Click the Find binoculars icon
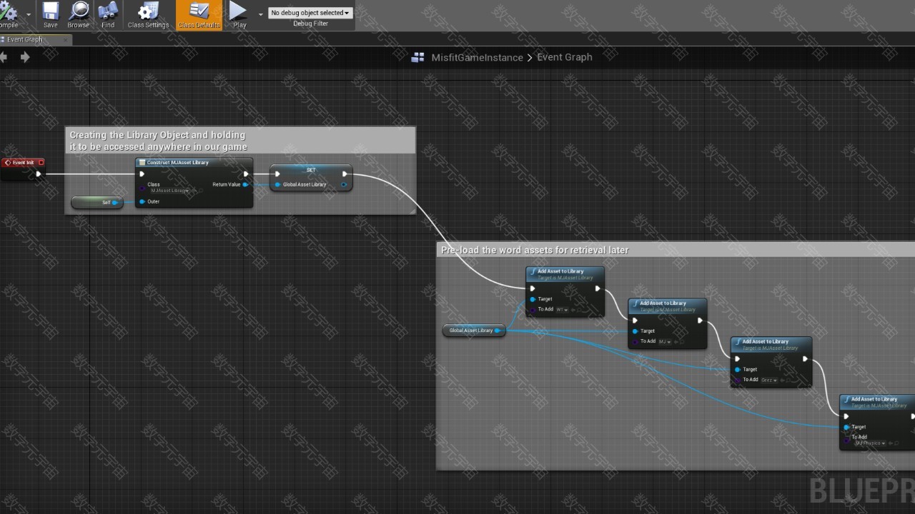Image resolution: width=915 pixels, height=514 pixels. [x=108, y=14]
